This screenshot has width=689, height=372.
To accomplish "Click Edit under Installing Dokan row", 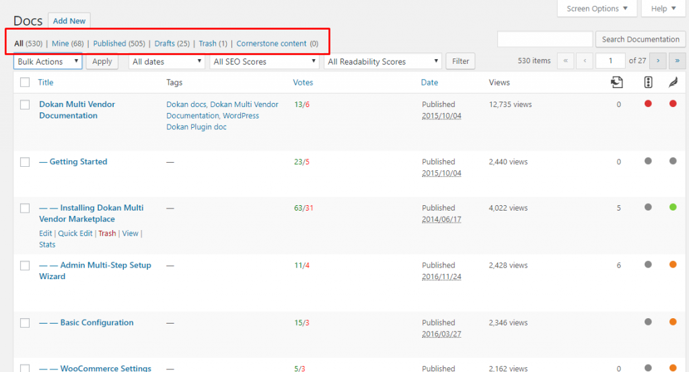I will 45,233.
